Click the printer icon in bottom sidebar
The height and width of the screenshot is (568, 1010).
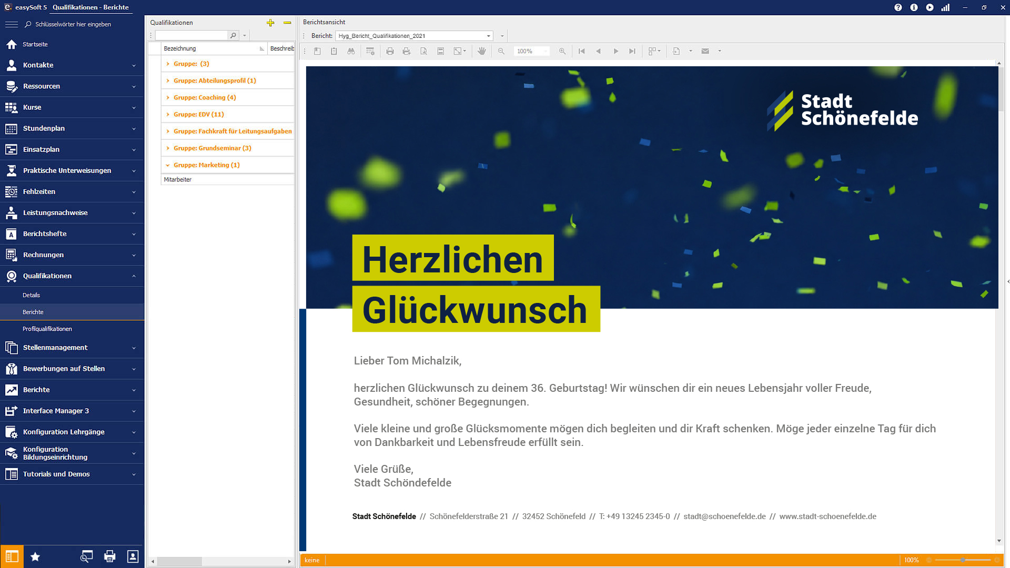pyautogui.click(x=110, y=556)
